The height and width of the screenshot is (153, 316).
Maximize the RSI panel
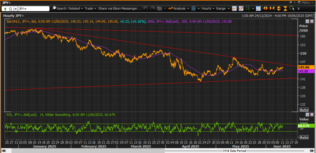click(x=307, y=114)
